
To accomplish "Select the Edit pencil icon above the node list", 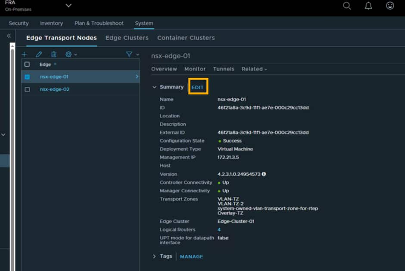I will 38,54.
